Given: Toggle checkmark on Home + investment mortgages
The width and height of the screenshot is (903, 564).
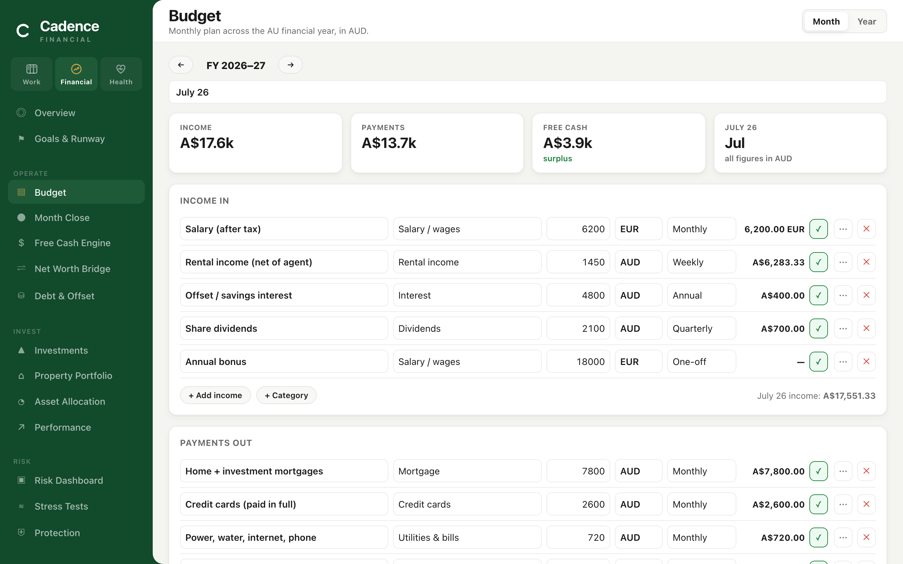Looking at the screenshot, I should point(819,471).
